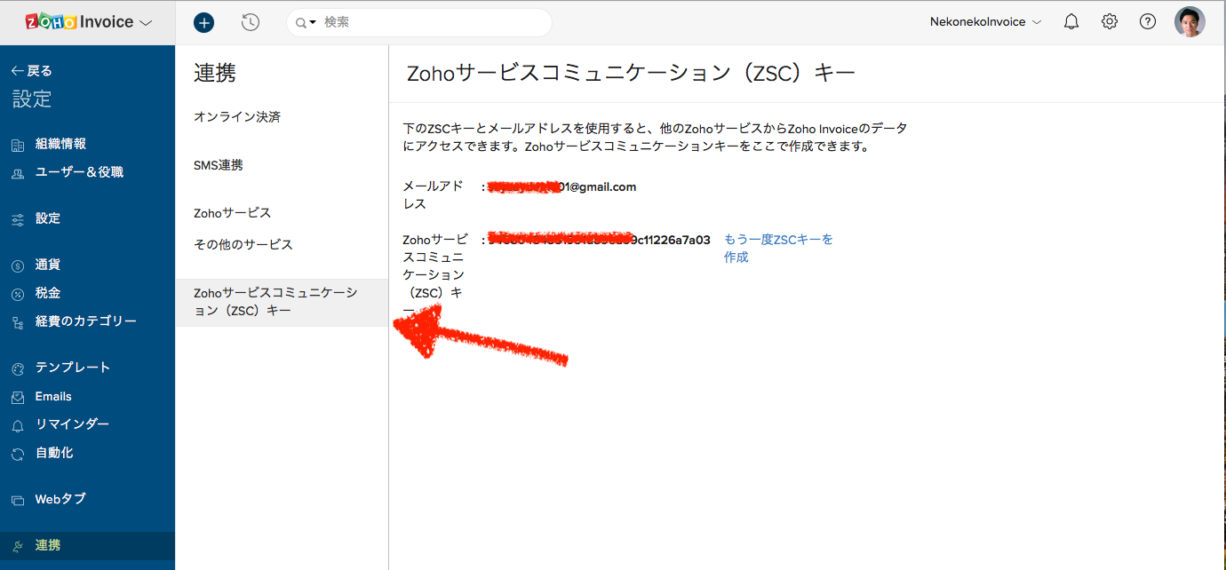The width and height of the screenshot is (1226, 570).
Task: Select Zohoサービス integration
Action: coord(233,213)
